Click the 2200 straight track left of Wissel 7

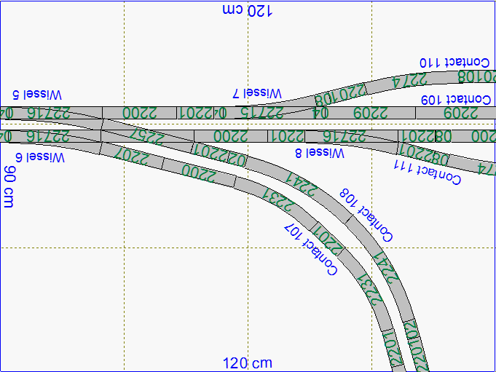(x=140, y=113)
